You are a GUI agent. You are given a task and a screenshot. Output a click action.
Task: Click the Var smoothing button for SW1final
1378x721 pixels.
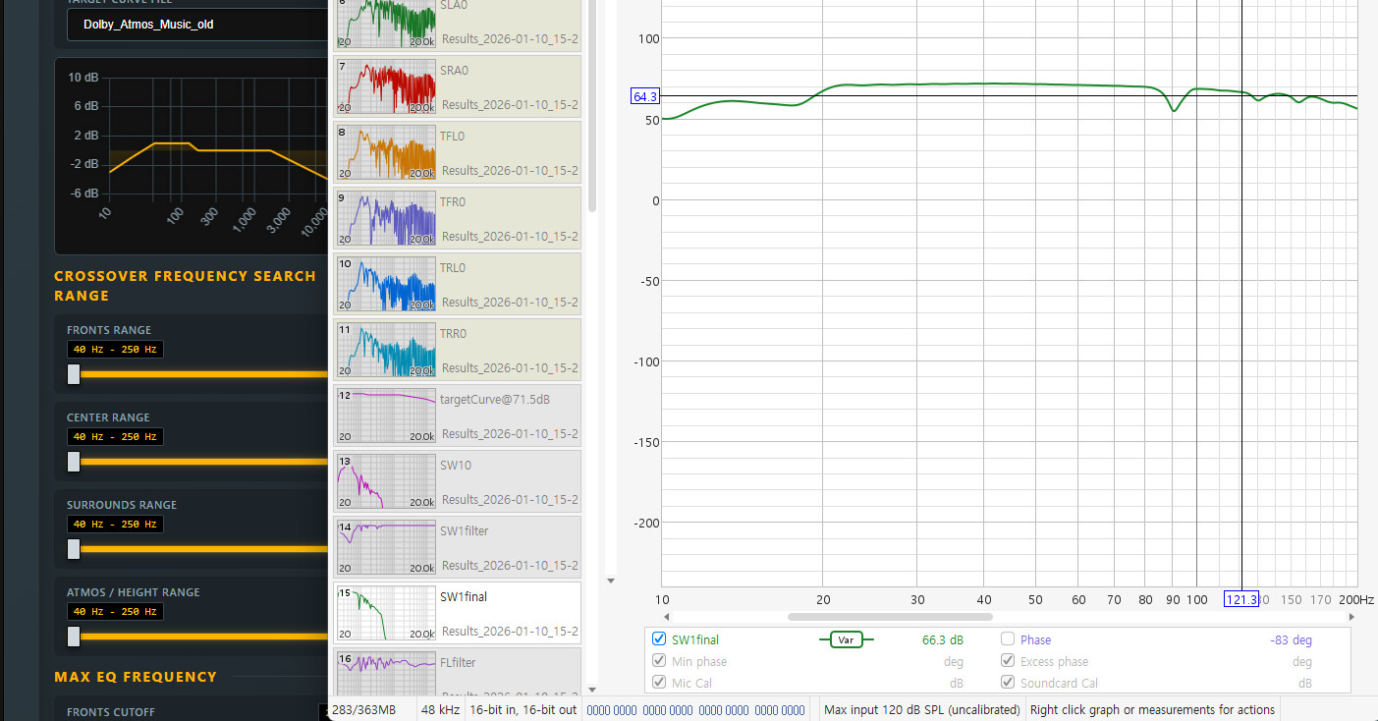pyautogui.click(x=845, y=639)
